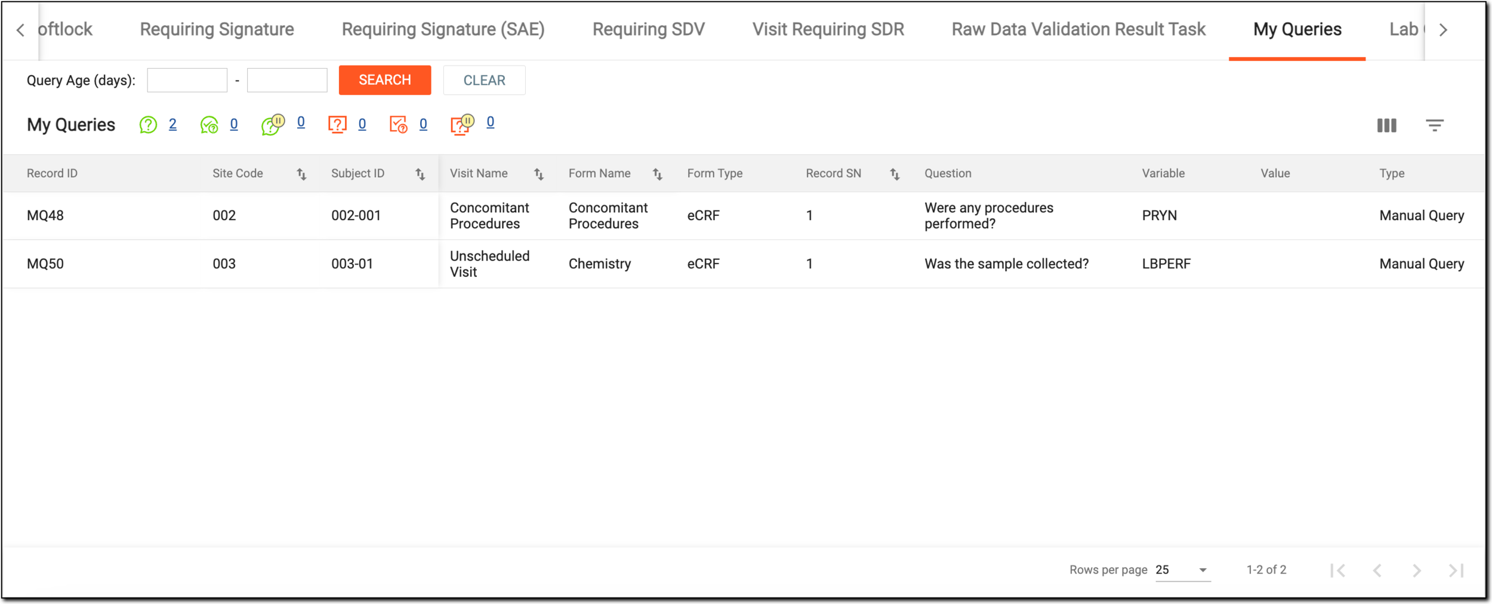The image size is (1492, 604).
Task: Open the Visit Requiring SDR tab
Action: tap(828, 29)
